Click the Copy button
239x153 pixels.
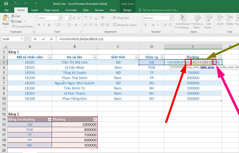tap(16, 21)
